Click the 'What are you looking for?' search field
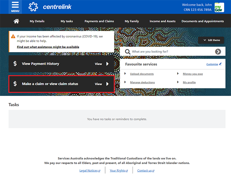 (173, 51)
